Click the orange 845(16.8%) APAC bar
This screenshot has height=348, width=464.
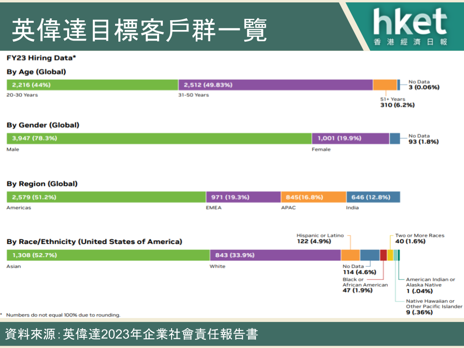pyautogui.click(x=314, y=197)
